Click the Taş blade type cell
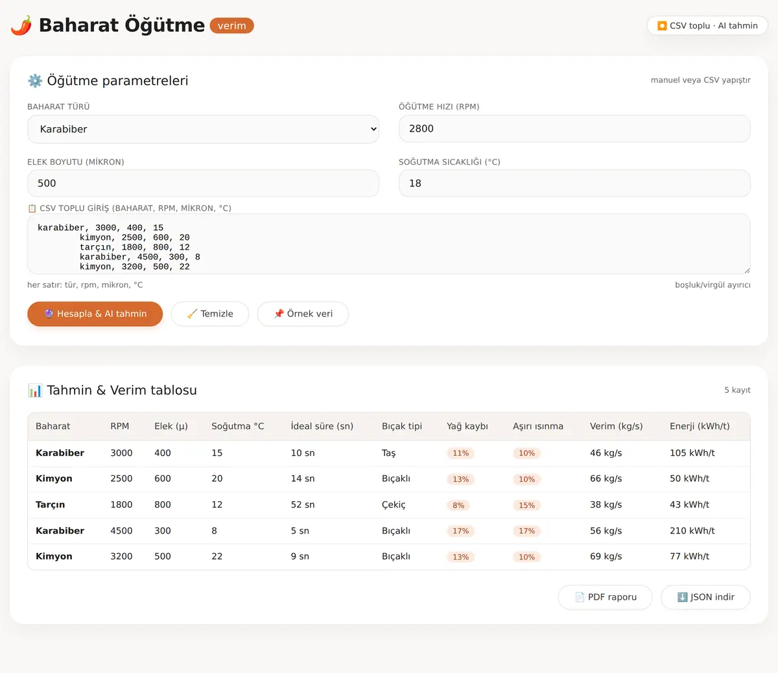 pyautogui.click(x=389, y=453)
